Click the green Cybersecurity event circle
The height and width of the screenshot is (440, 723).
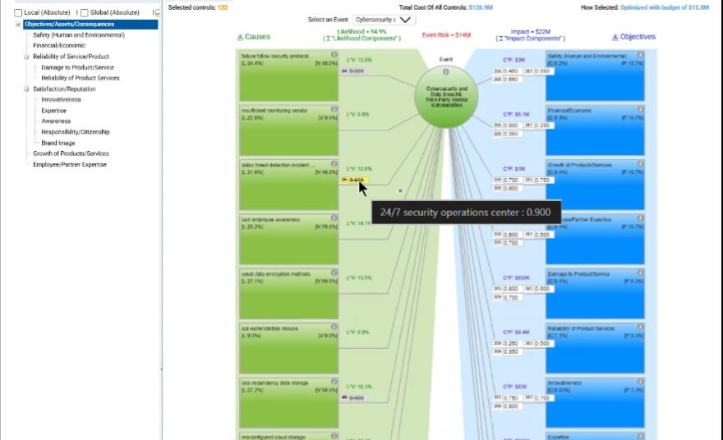pyautogui.click(x=446, y=99)
